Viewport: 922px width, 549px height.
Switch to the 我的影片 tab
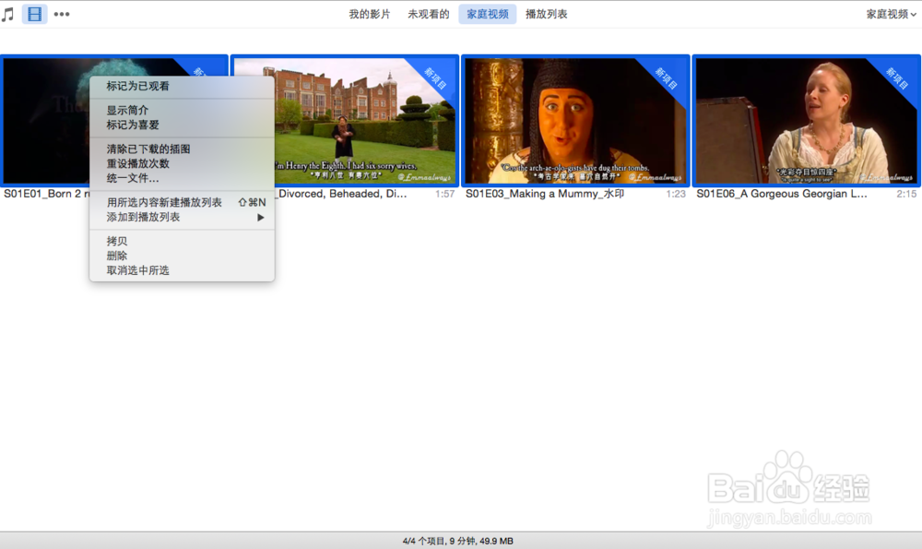[370, 14]
